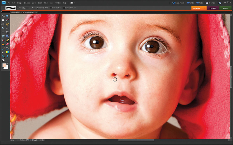
Task: Open the Edit menu
Action: click(14, 3)
